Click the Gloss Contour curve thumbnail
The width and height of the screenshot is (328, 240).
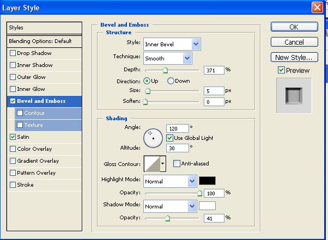click(x=153, y=164)
